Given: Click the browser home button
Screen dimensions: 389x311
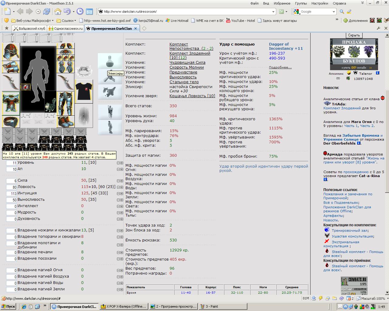Looking at the screenshot, I should pyautogui.click(x=58, y=12).
